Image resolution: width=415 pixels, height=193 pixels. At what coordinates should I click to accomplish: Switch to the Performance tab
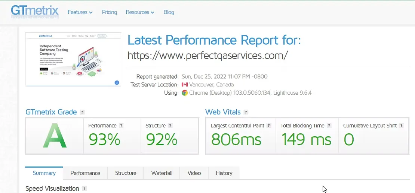point(85,173)
